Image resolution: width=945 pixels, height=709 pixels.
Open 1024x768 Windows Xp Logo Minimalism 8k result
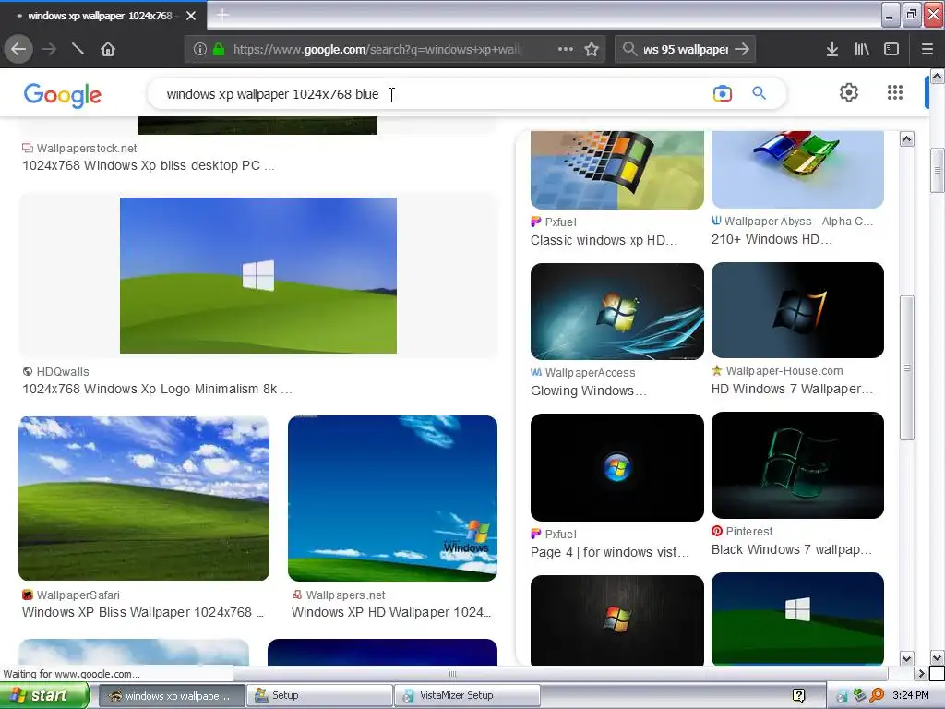click(x=157, y=389)
